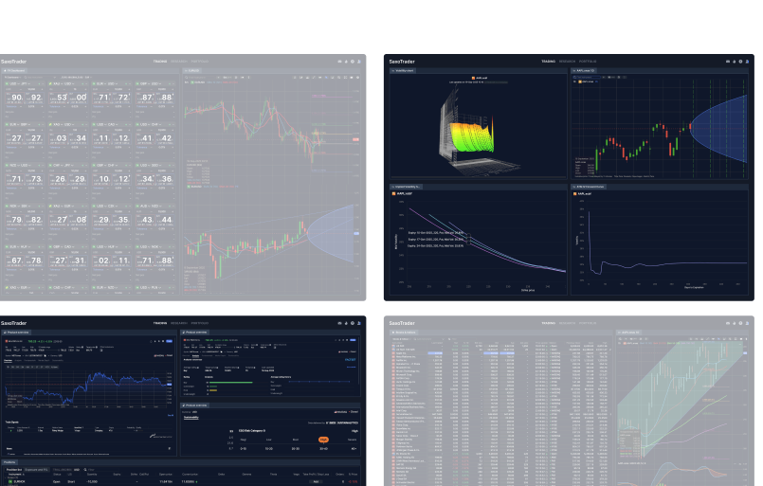Click blue user profile icon in volatility chart screenshot
This screenshot has height=486, width=763.
(747, 62)
